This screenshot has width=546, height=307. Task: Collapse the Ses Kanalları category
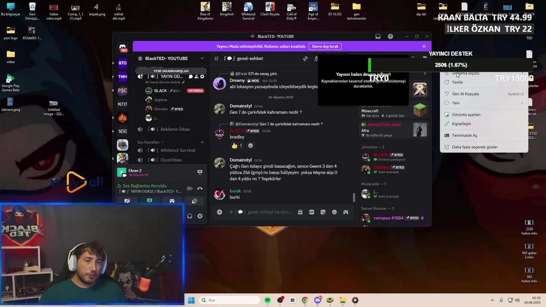pyautogui.click(x=150, y=142)
